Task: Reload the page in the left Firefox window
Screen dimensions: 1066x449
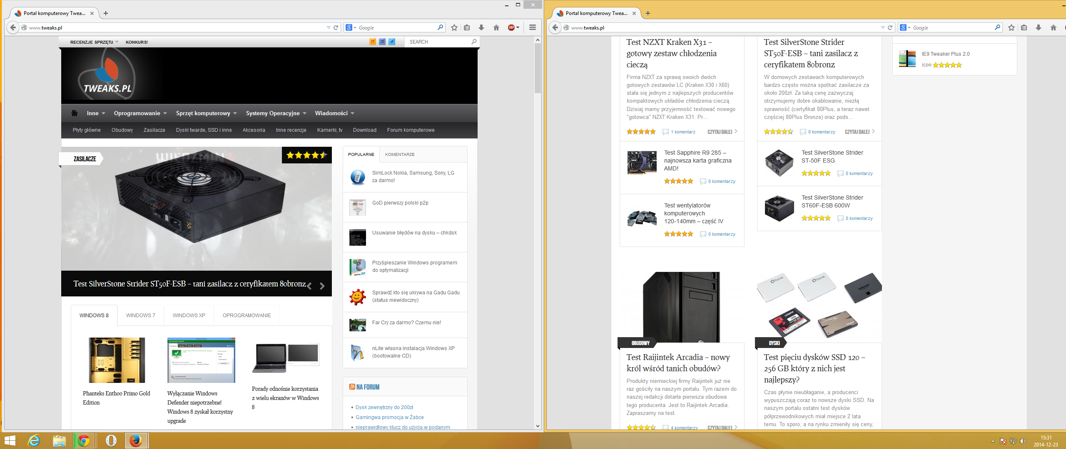Action: 336,27
